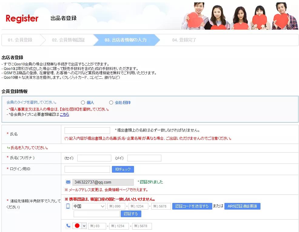Viewport: 299px width, 232px height.
Task: Click the email envelope icon
Action: [68, 182]
